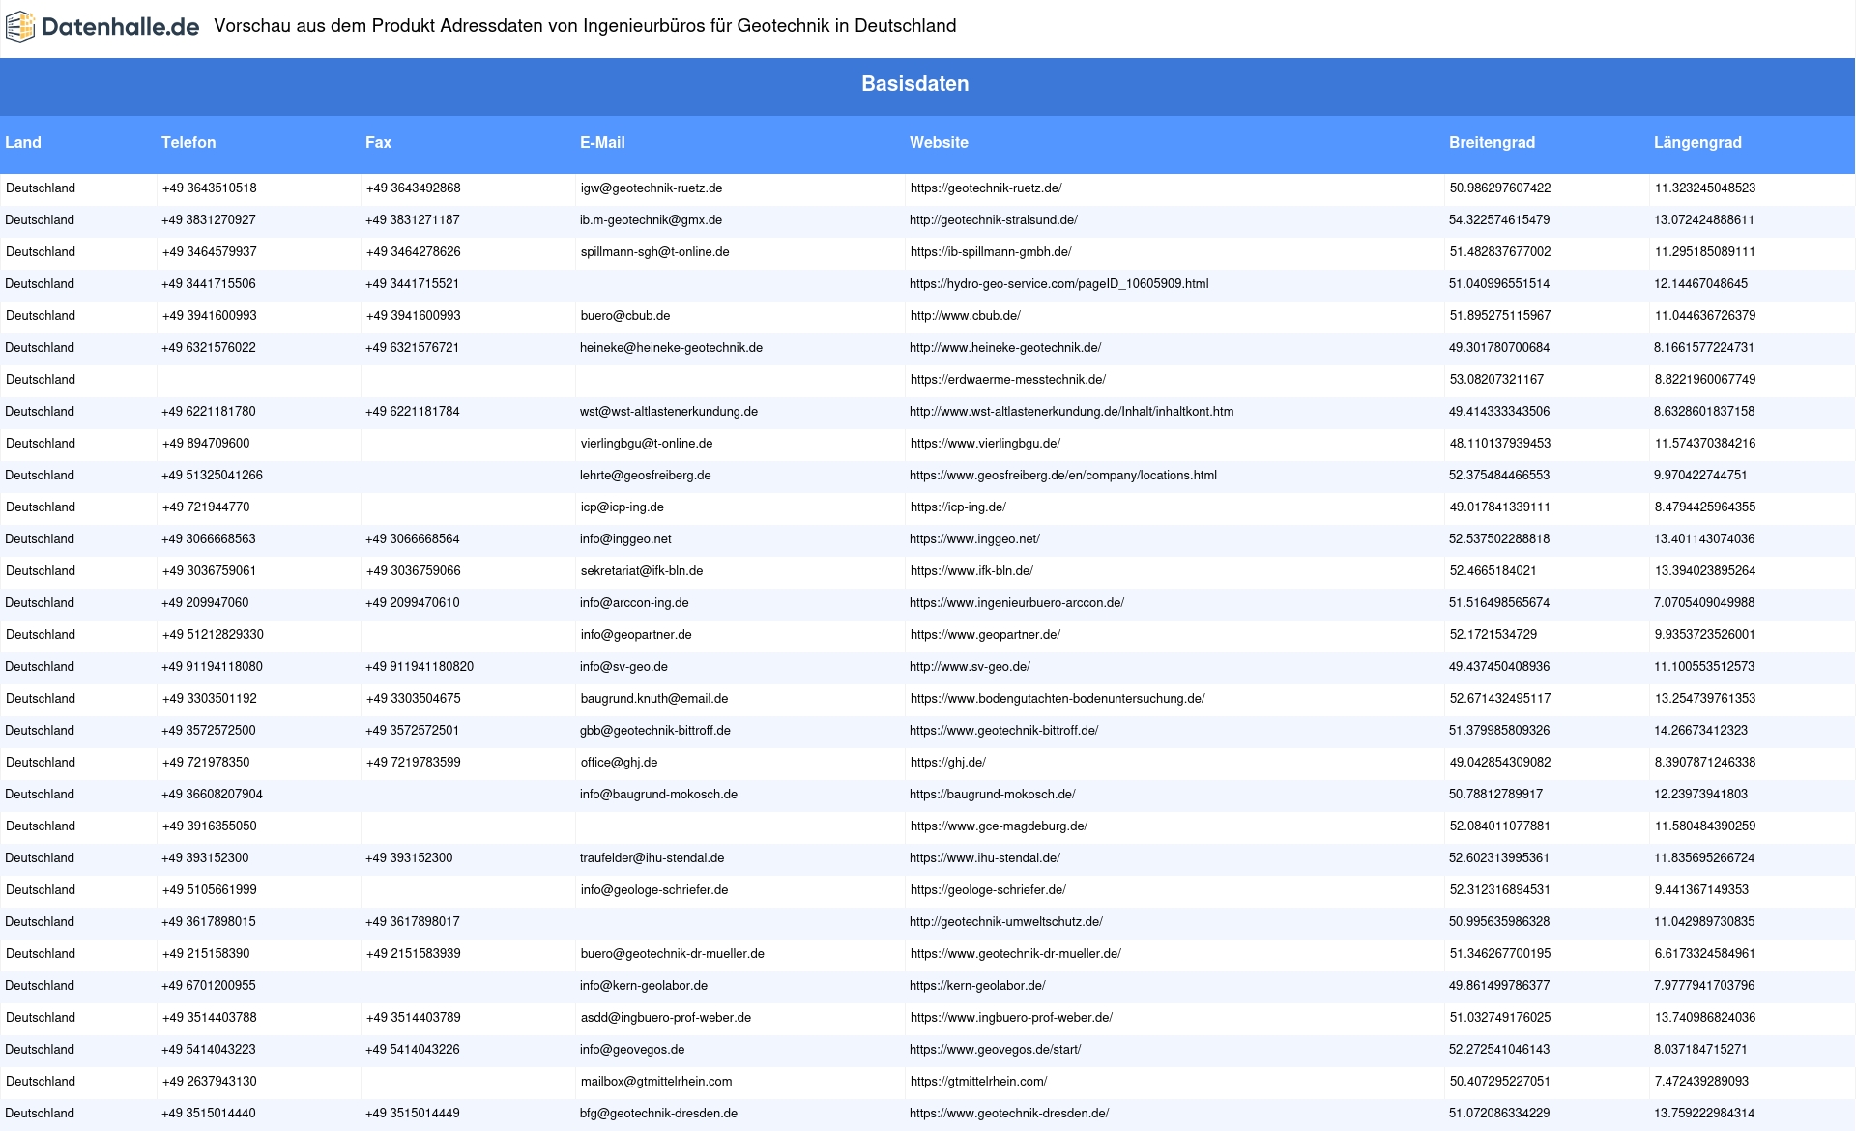Open the http://www.cbub.de/ link
Image resolution: width=1856 pixels, height=1131 pixels.
click(x=966, y=316)
